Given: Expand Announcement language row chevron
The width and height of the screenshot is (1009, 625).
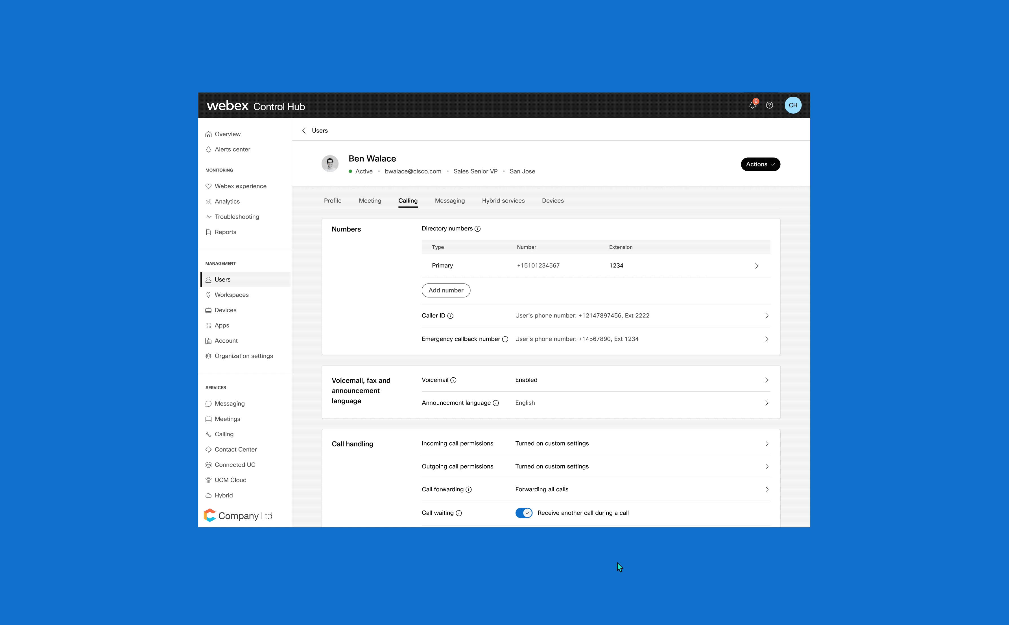Looking at the screenshot, I should point(766,403).
